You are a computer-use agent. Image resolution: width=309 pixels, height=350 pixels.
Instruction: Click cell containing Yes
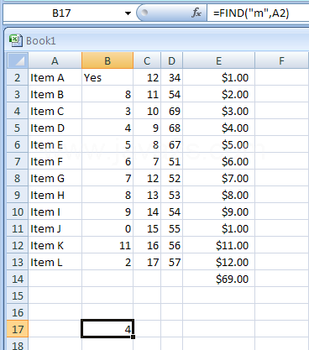[107, 77]
